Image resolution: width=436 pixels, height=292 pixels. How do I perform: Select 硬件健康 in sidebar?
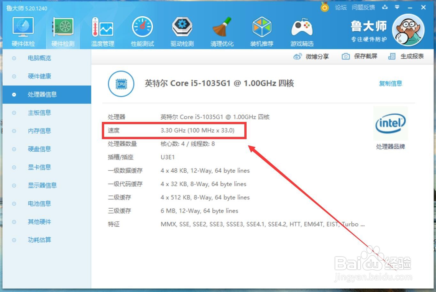(x=47, y=76)
